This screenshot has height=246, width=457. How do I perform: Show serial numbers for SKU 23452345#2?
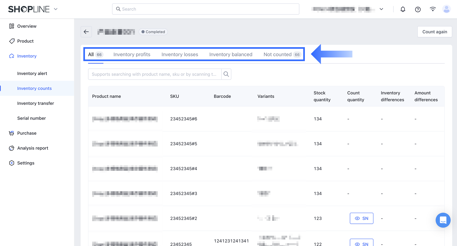361,218
